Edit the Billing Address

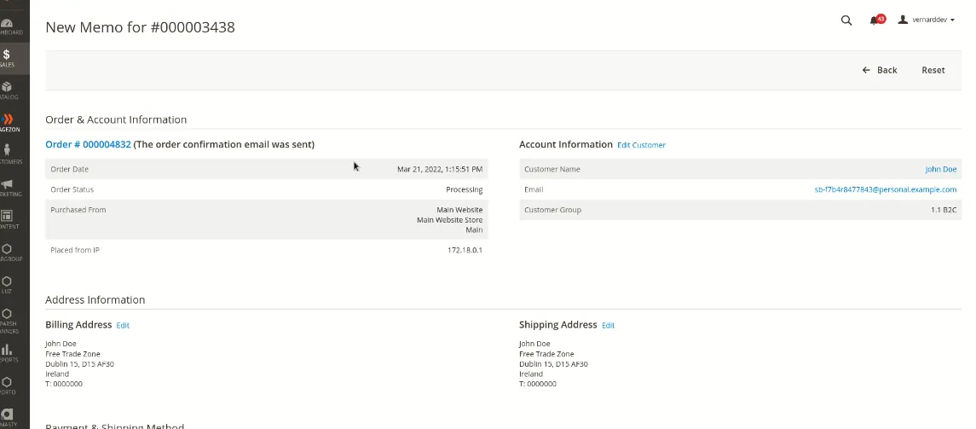(x=123, y=325)
